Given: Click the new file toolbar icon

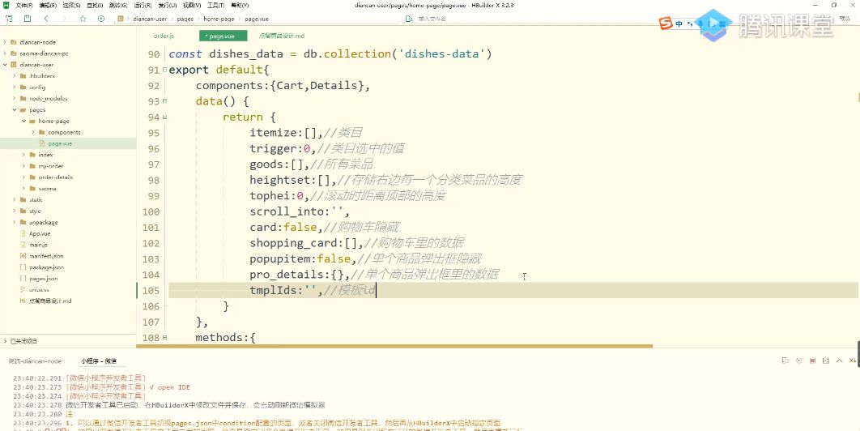Looking at the screenshot, I should pos(9,19).
